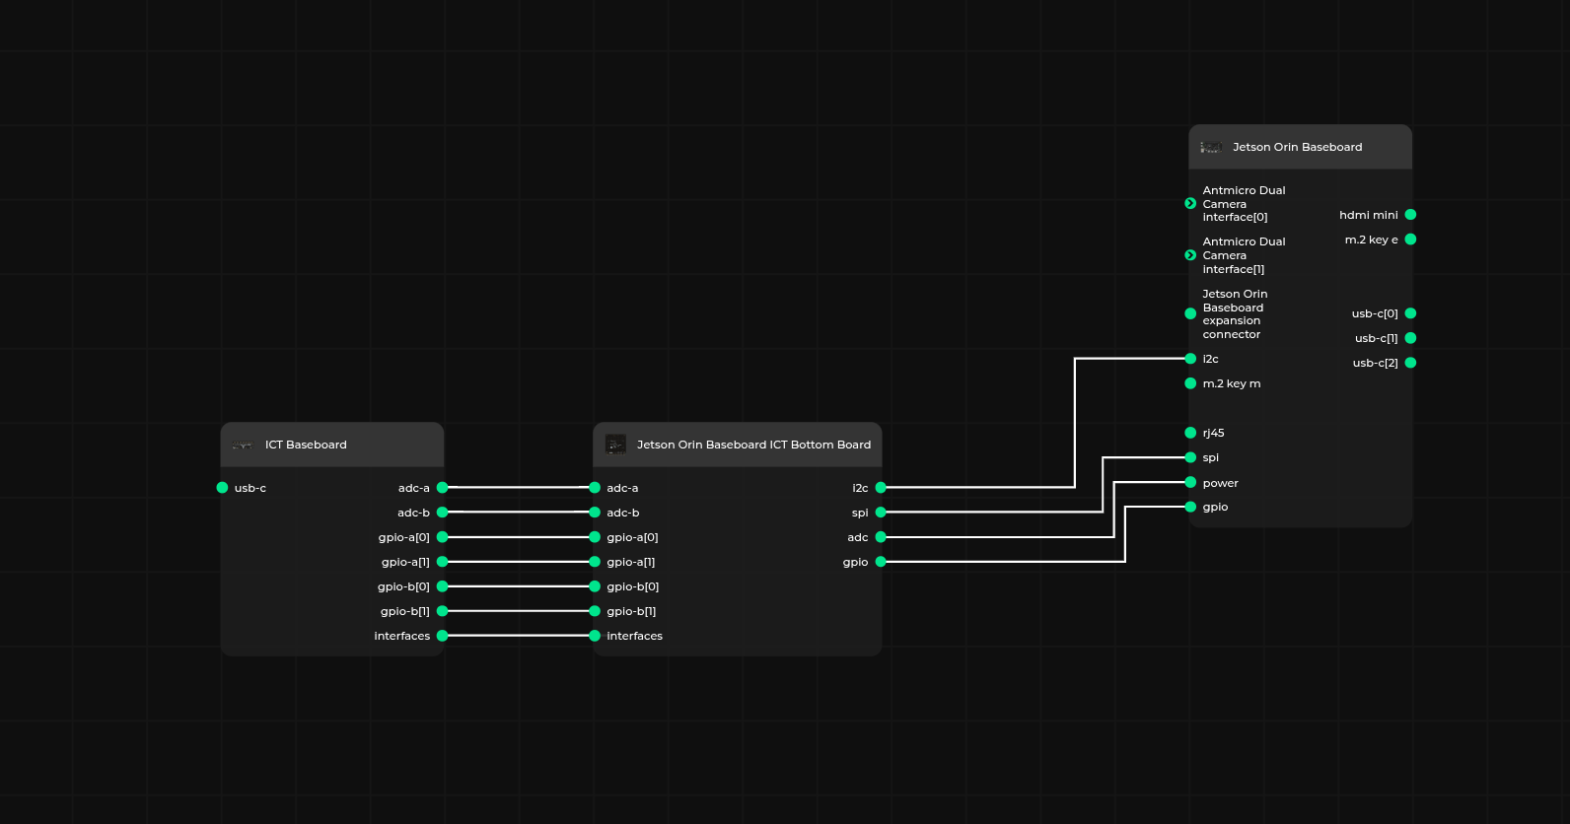The height and width of the screenshot is (824, 1570).
Task: Expand Antmicro Dual Camera interface[0] port arrow
Action: [x=1190, y=204]
